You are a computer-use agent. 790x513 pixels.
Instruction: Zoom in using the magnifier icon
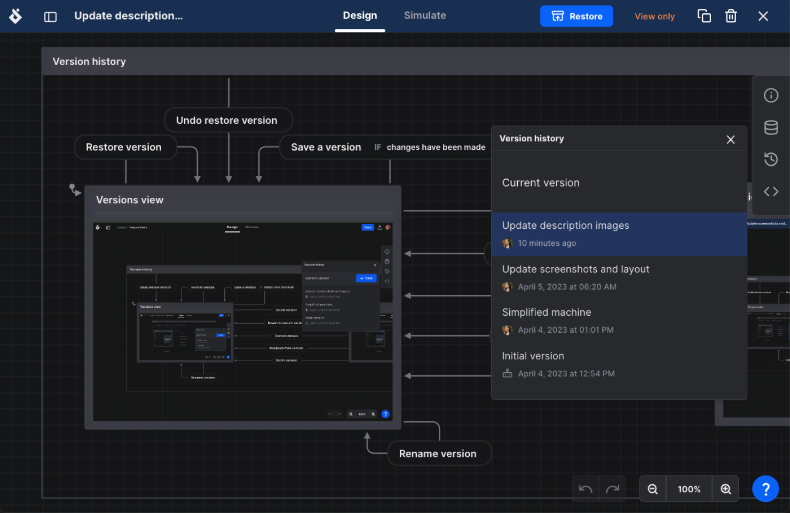[725, 488]
